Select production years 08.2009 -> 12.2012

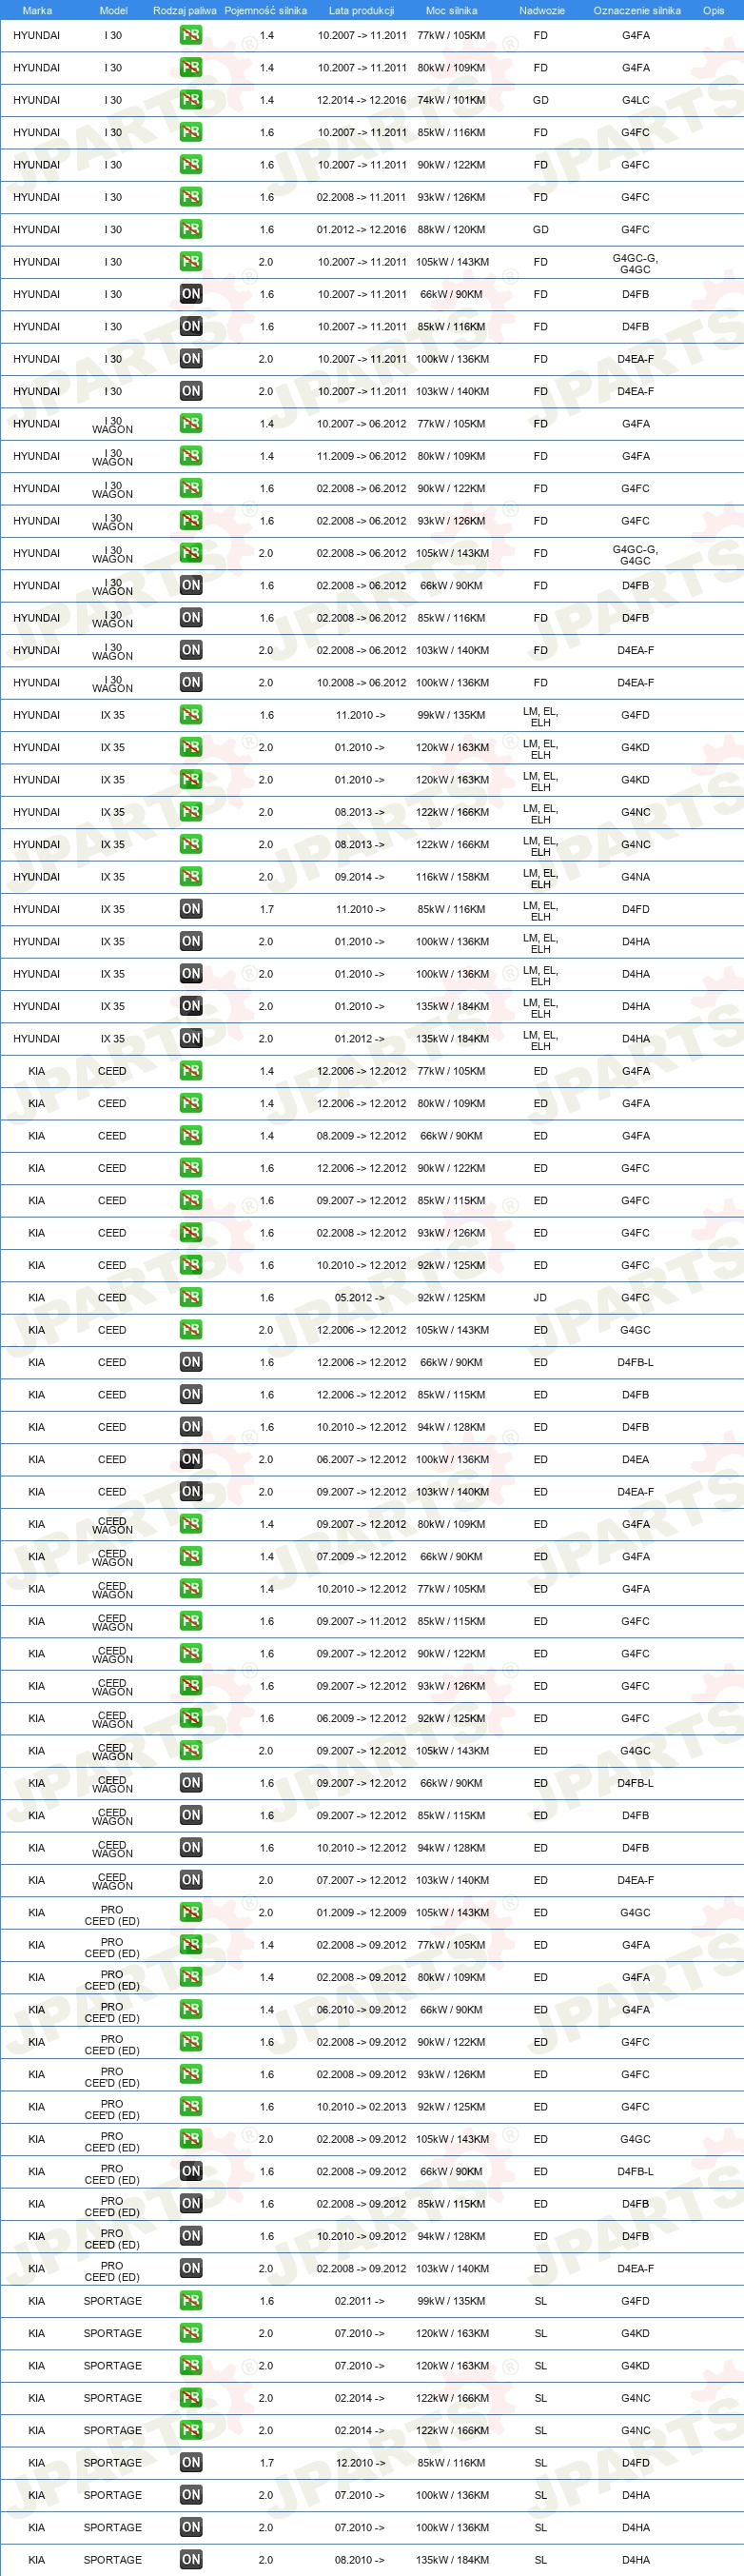pyautogui.click(x=361, y=1136)
